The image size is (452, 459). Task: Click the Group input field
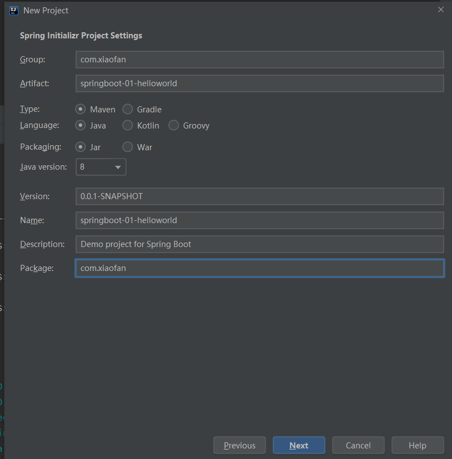[260, 60]
